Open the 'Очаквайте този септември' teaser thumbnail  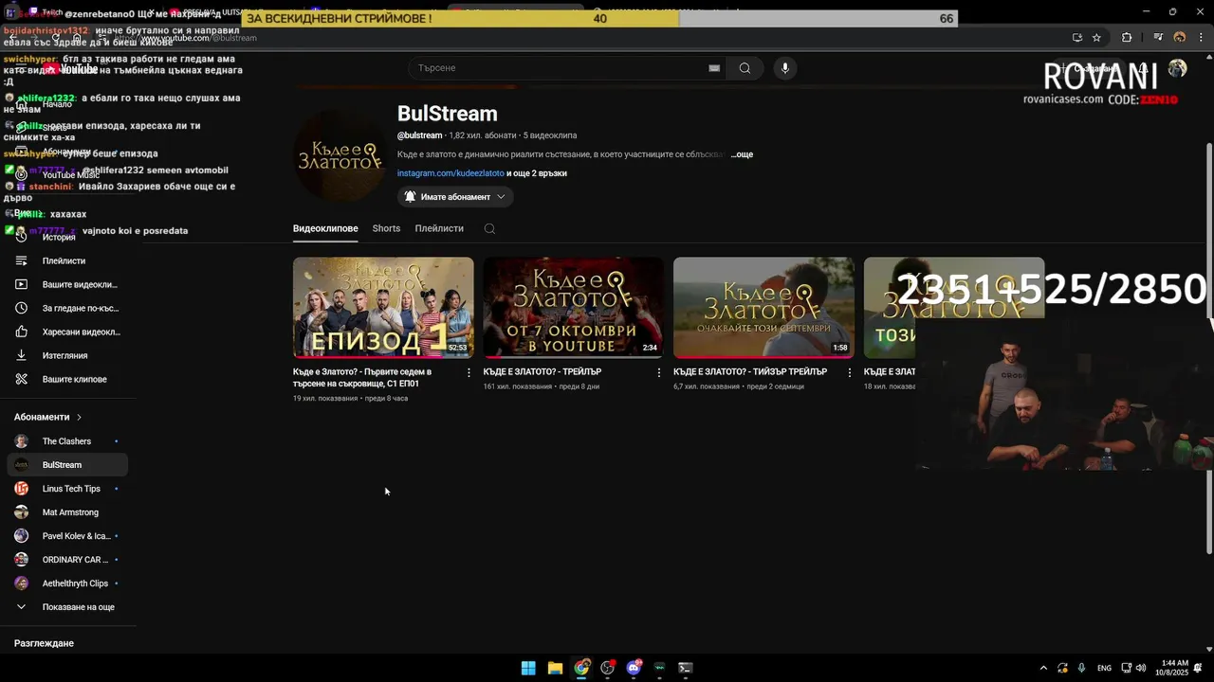coord(763,308)
